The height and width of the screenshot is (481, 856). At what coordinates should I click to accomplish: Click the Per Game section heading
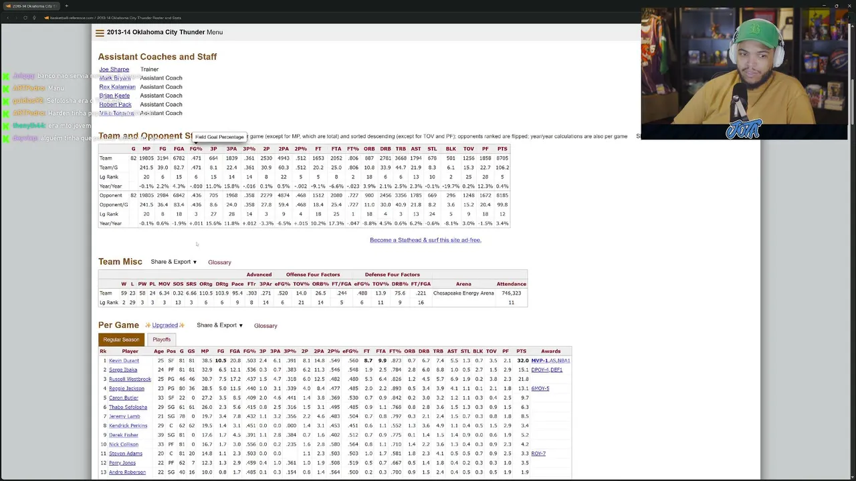(x=118, y=325)
